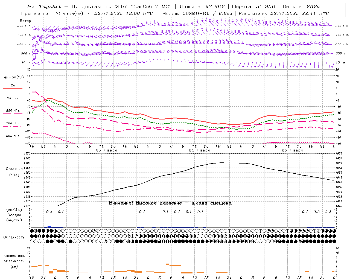Click the precipitation value "0.2"

click(x=317, y=212)
